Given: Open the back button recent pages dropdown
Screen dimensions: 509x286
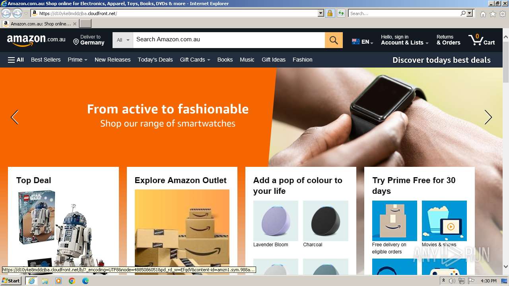Looking at the screenshot, I should click(26, 13).
